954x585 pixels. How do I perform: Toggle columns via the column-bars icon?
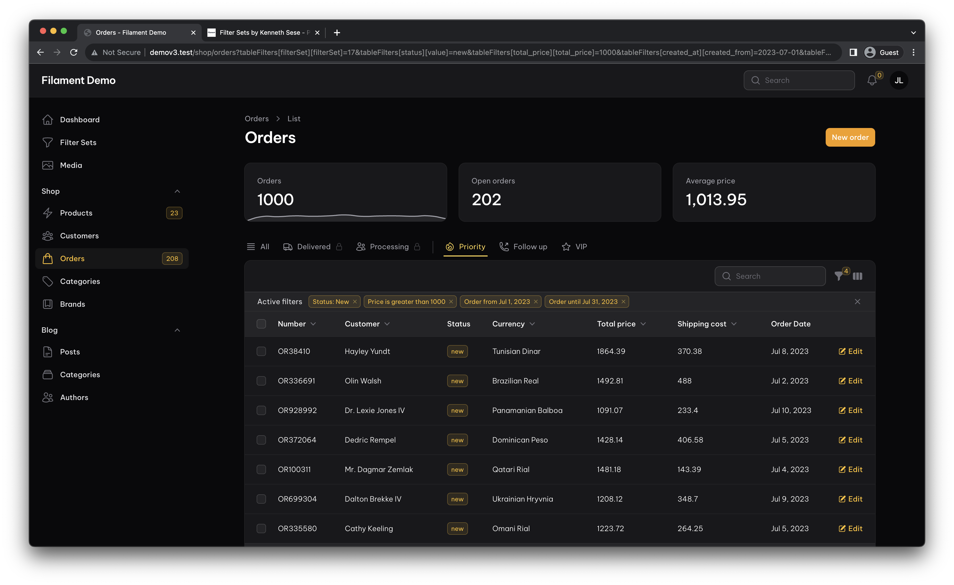coord(857,276)
